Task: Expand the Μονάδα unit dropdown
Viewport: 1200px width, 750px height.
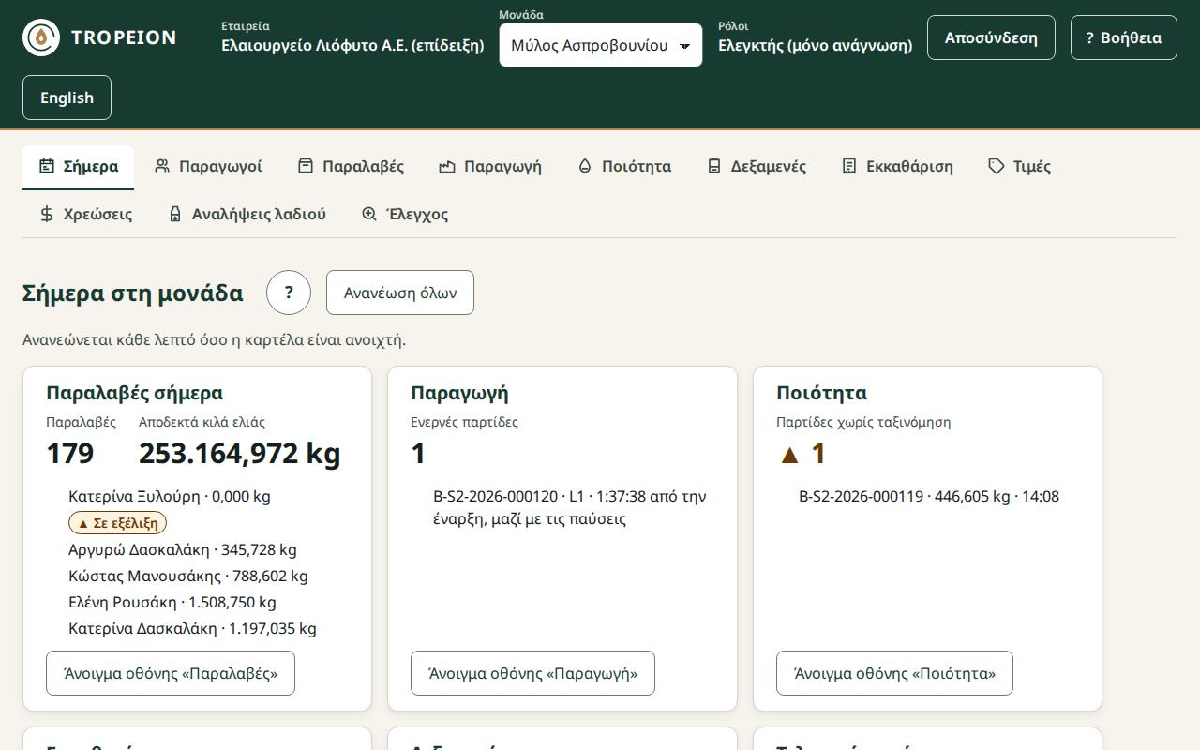Action: pyautogui.click(x=601, y=45)
